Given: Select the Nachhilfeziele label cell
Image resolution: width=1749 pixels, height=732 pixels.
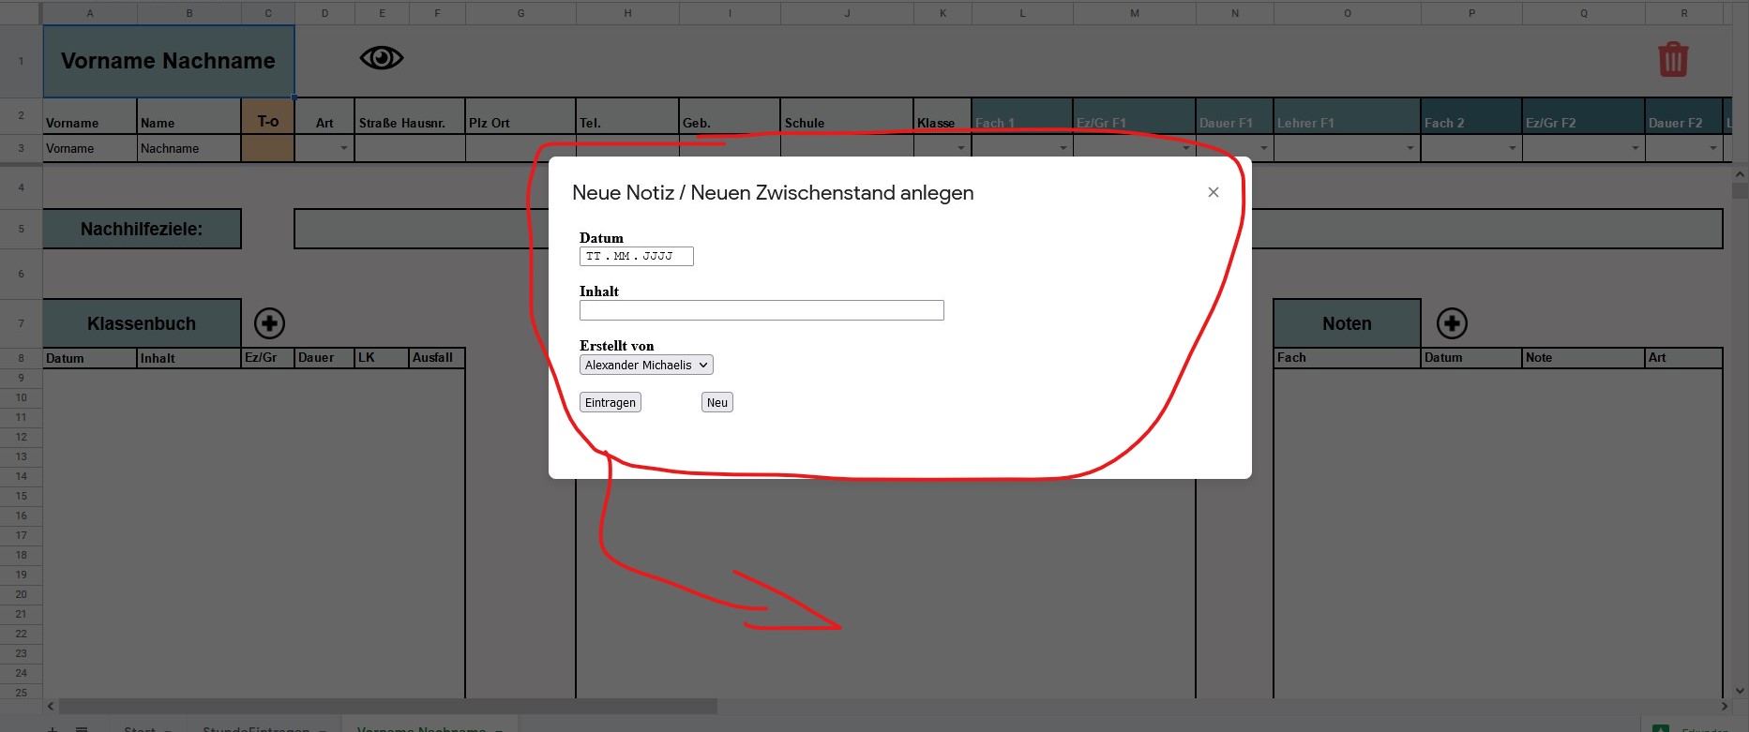Looking at the screenshot, I should (x=142, y=229).
